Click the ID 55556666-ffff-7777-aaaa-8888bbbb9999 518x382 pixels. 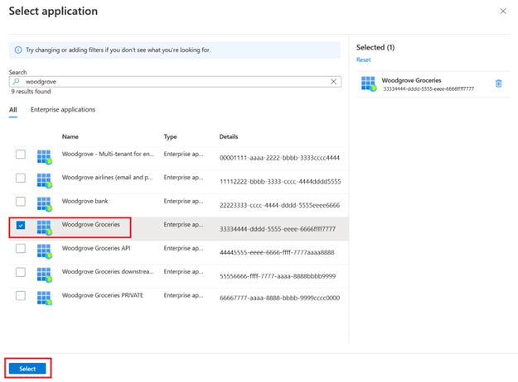278,276
